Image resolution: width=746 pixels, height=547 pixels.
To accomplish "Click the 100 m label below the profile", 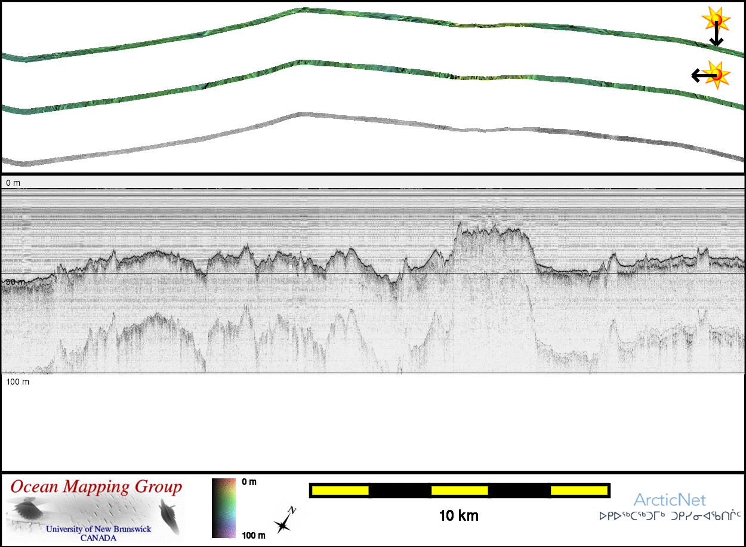I will coord(17,381).
